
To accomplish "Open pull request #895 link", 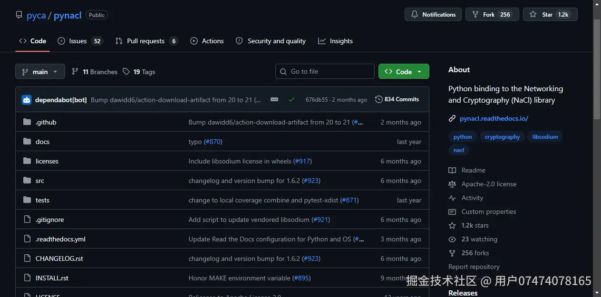I will (x=301, y=278).
